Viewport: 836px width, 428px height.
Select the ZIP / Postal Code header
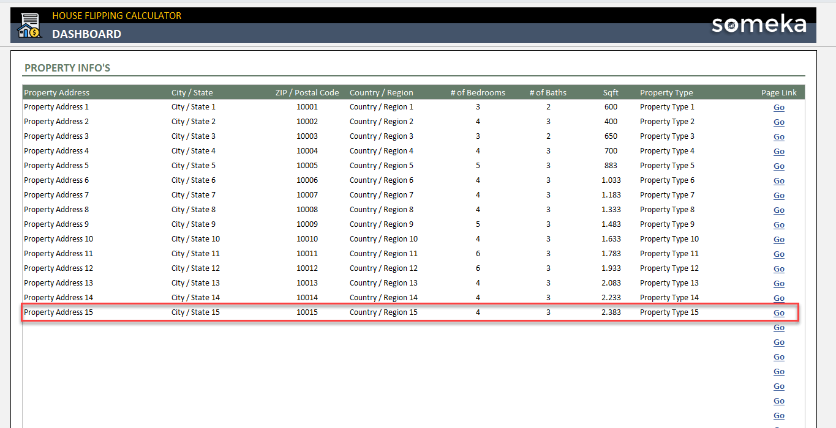click(307, 93)
